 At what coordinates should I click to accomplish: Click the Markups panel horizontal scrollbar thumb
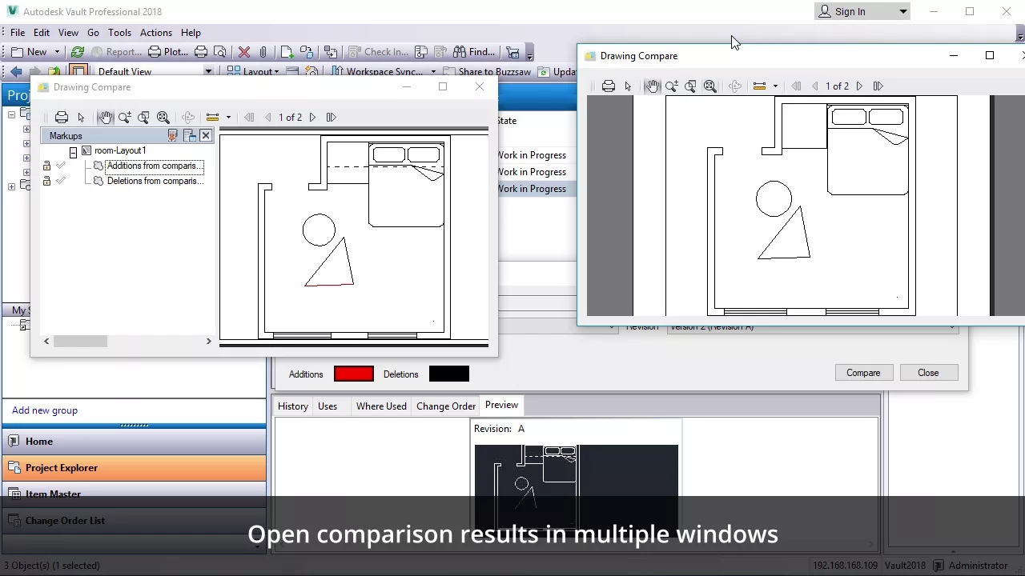tap(80, 342)
